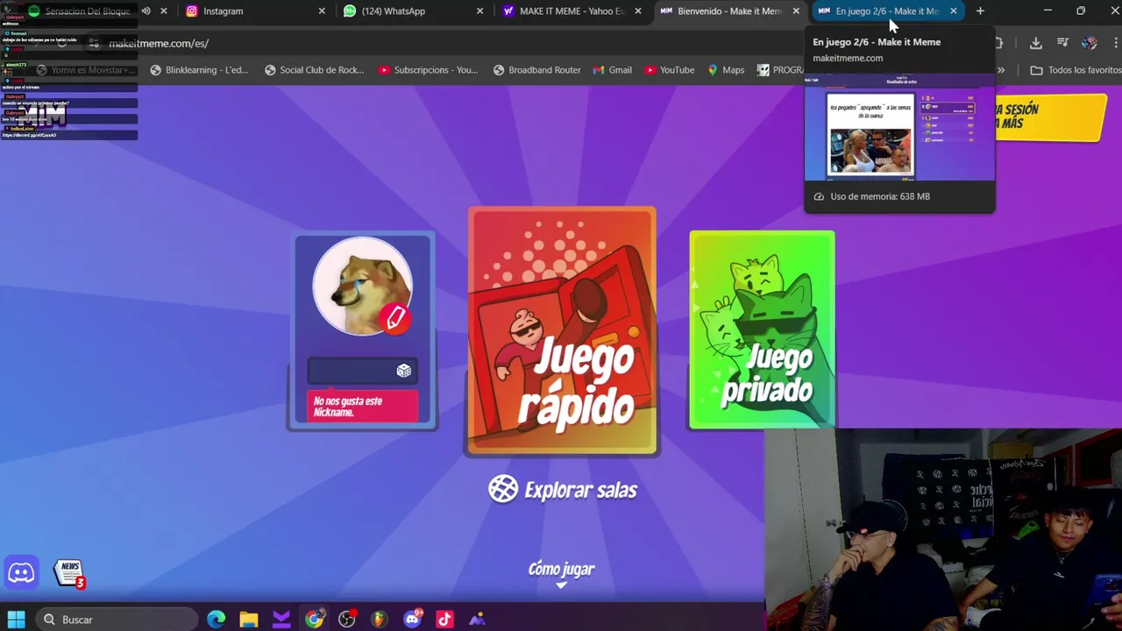The height and width of the screenshot is (631, 1122).
Task: Open the purple mountains app on taskbar
Action: click(477, 619)
